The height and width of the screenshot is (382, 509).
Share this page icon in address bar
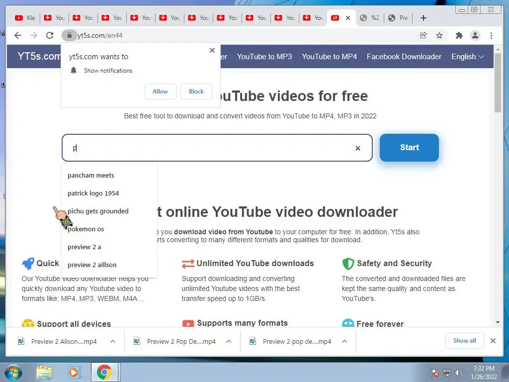click(x=424, y=35)
